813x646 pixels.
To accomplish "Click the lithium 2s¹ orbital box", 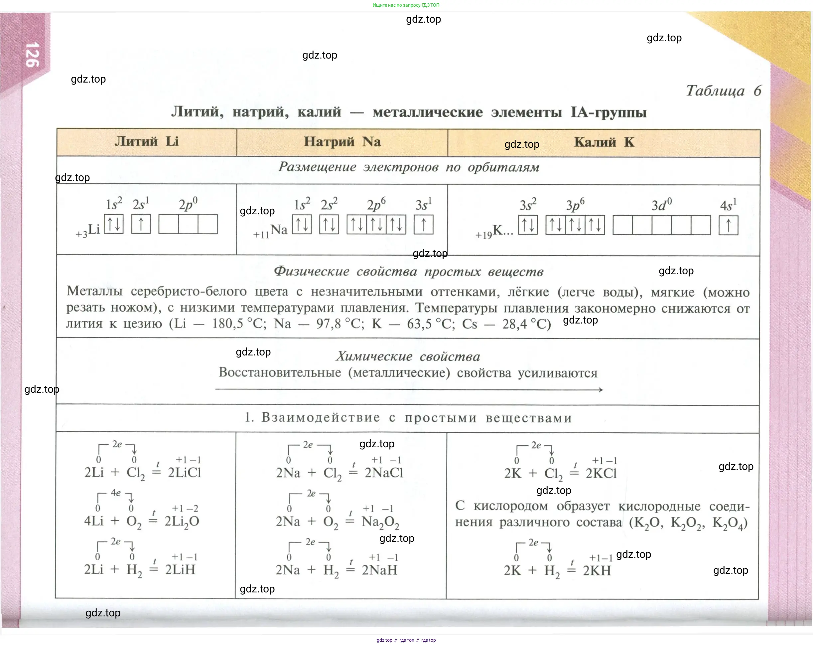I will point(141,224).
